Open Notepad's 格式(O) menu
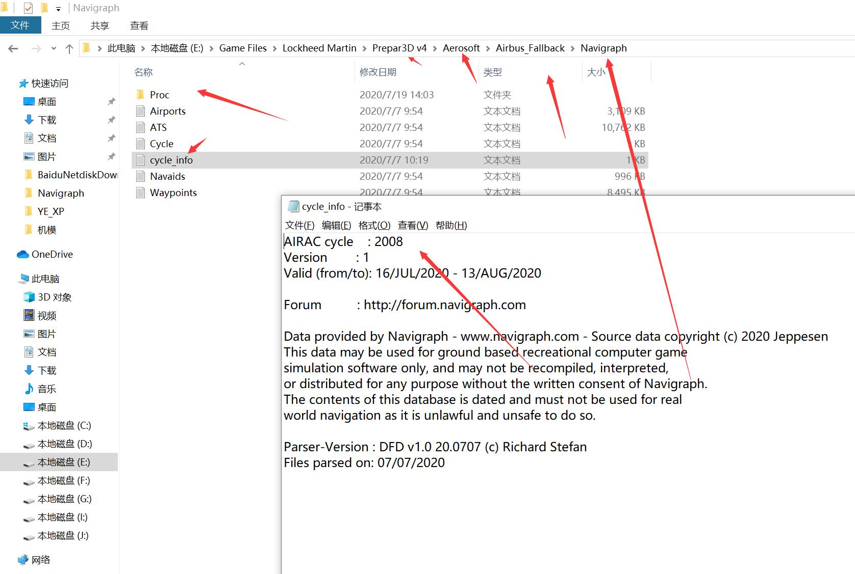 pos(374,225)
